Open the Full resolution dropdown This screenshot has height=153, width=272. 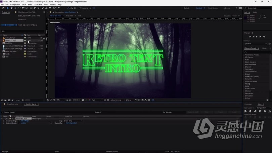[96, 100]
